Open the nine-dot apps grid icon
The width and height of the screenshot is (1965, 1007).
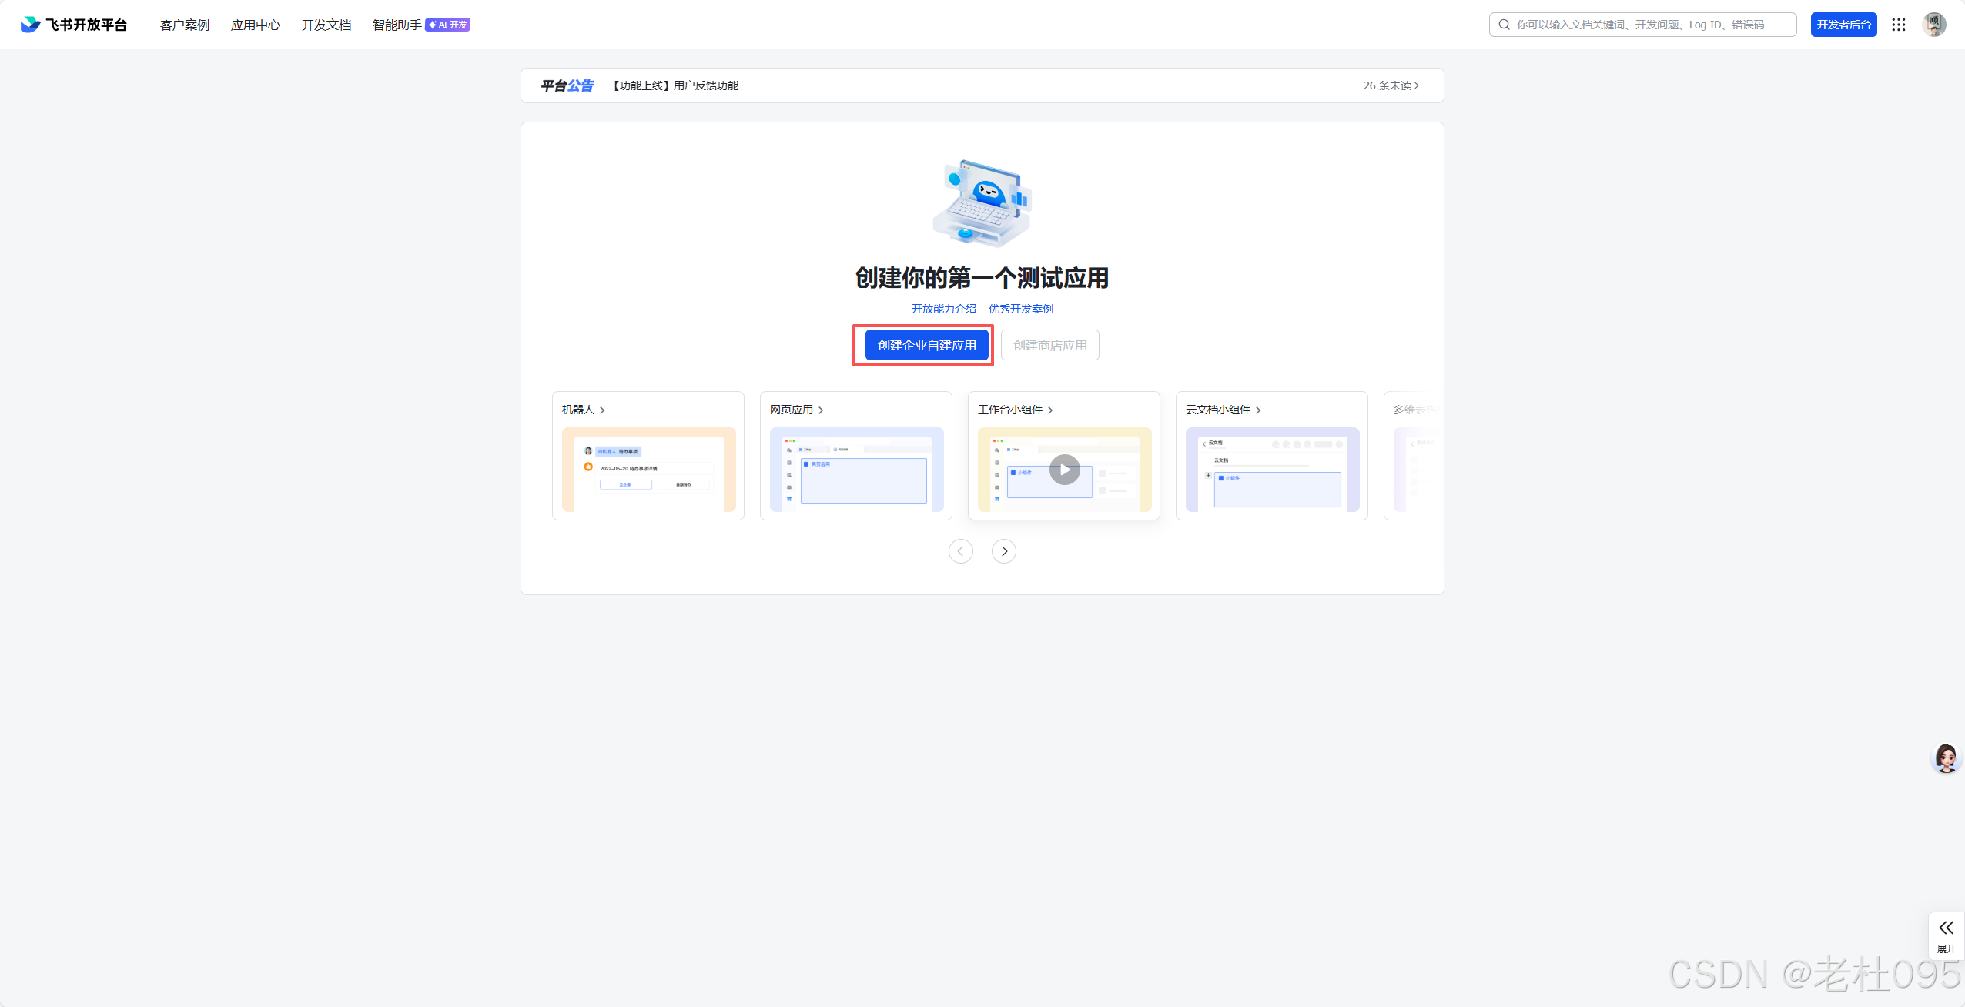[1899, 25]
